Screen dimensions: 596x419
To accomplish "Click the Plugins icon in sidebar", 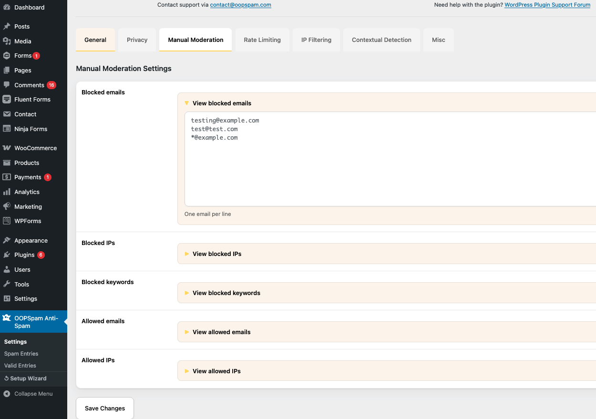I will (x=7, y=255).
